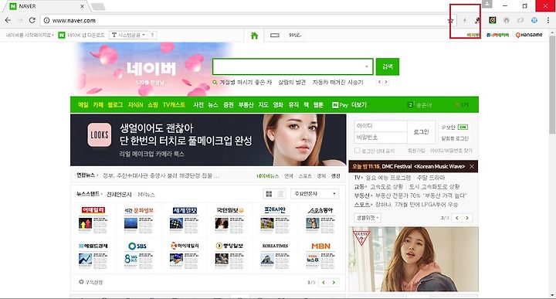Open the 메일 mail menu item

click(83, 105)
